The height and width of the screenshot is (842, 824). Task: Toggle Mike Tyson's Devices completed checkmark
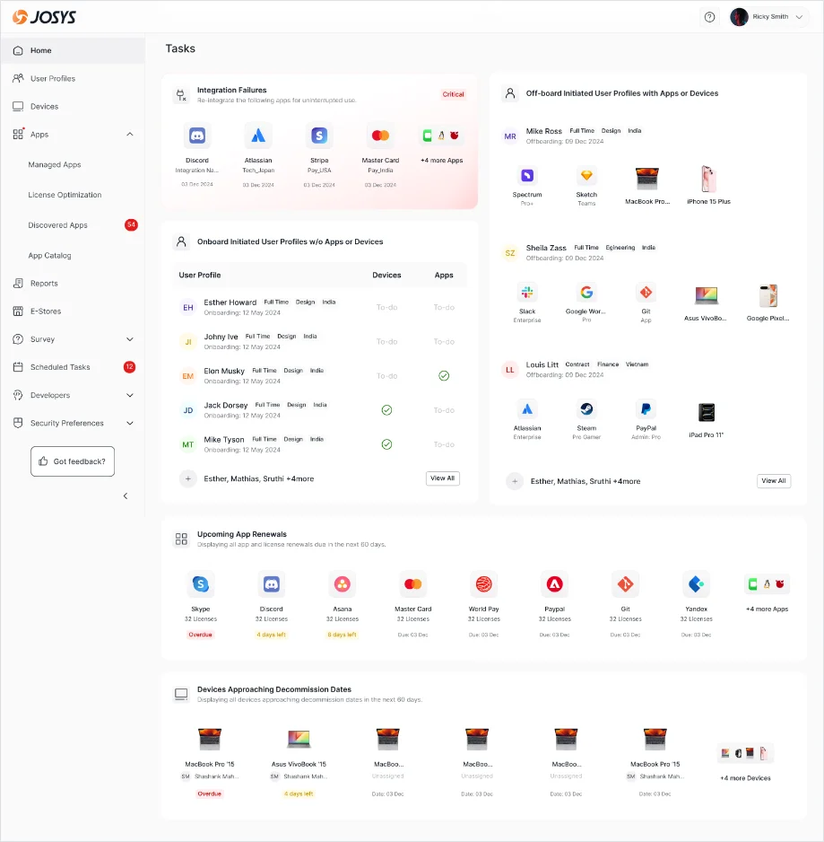(x=386, y=444)
